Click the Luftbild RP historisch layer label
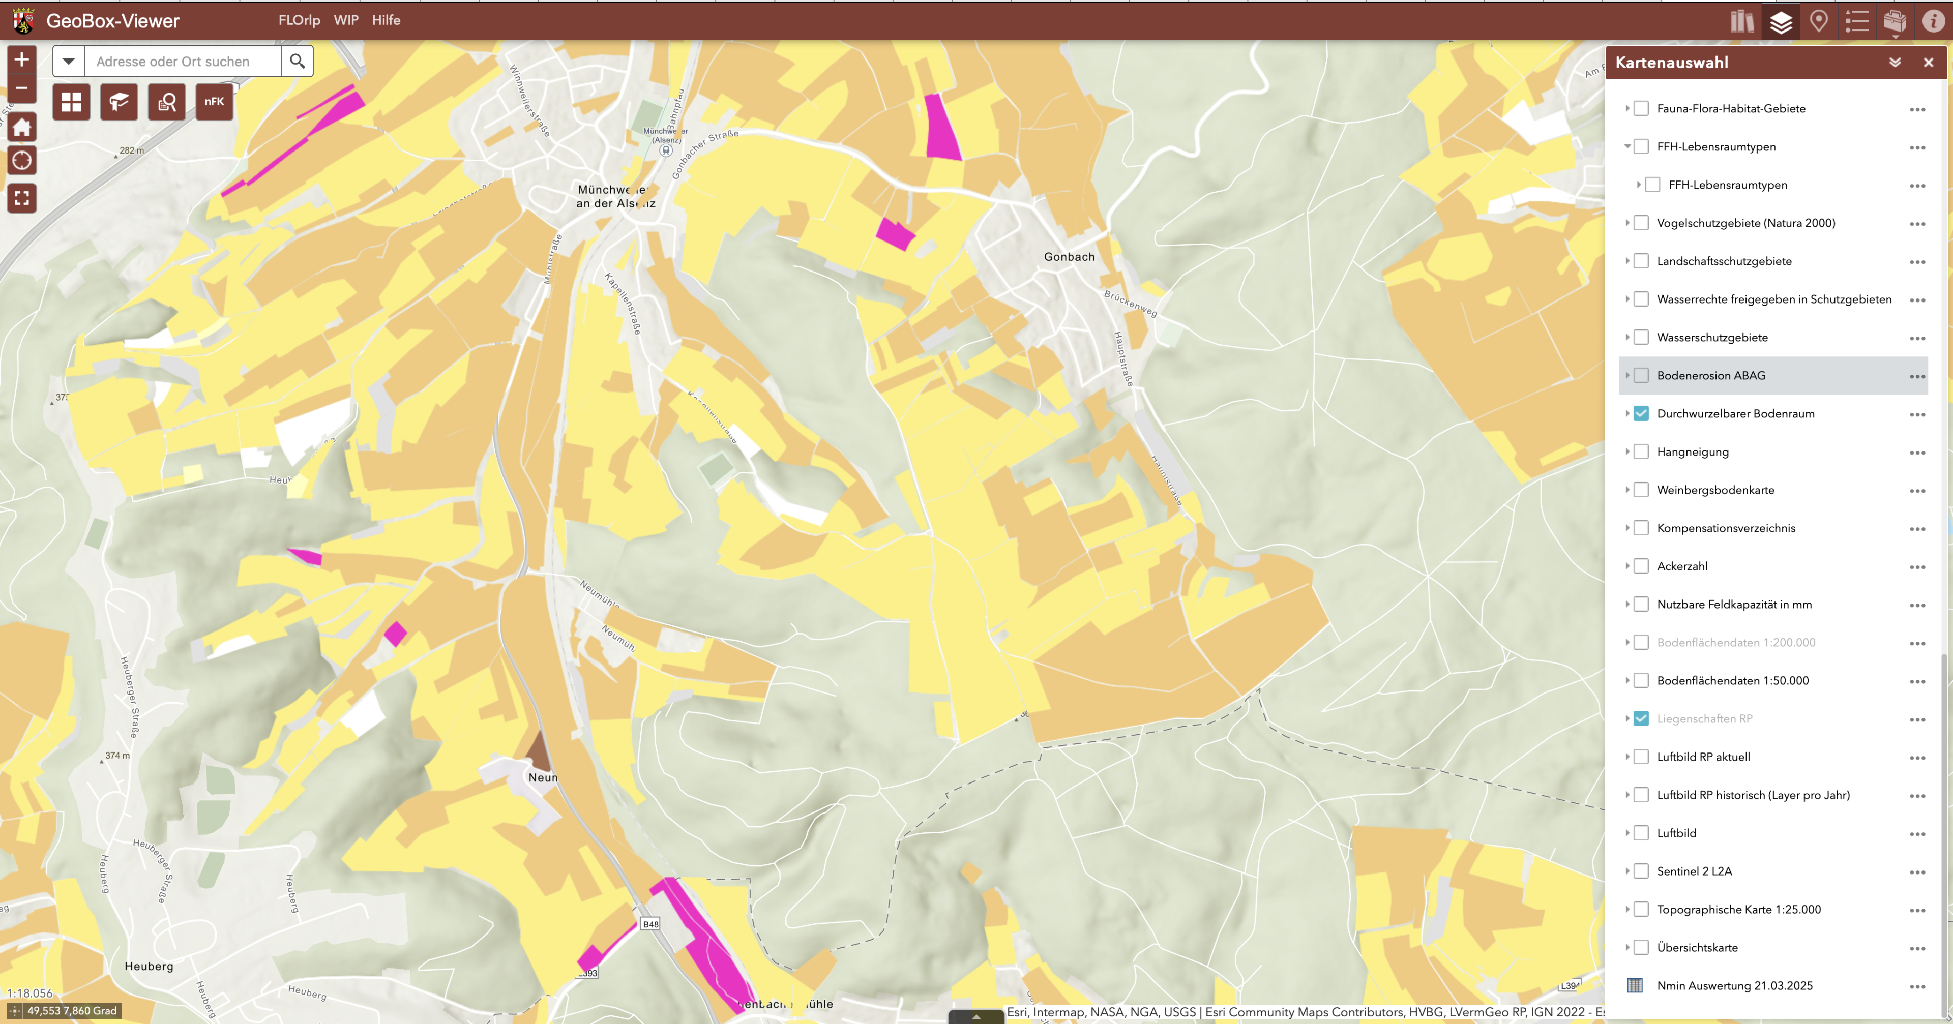 pos(1753,795)
